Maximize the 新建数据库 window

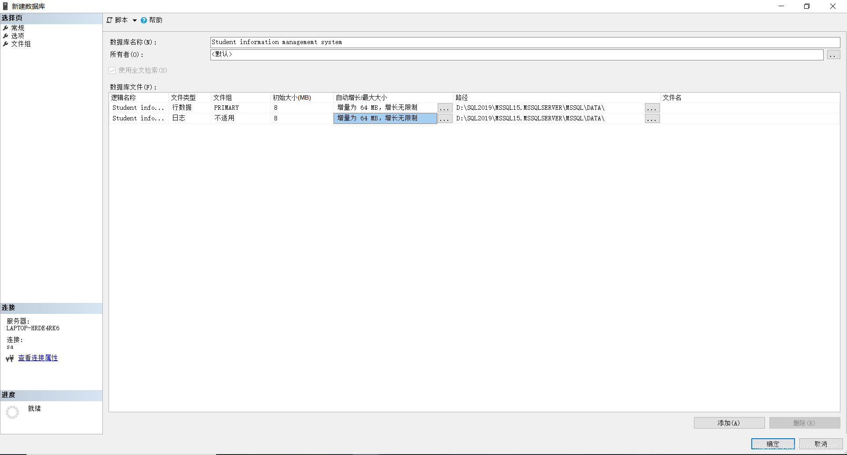(807, 6)
